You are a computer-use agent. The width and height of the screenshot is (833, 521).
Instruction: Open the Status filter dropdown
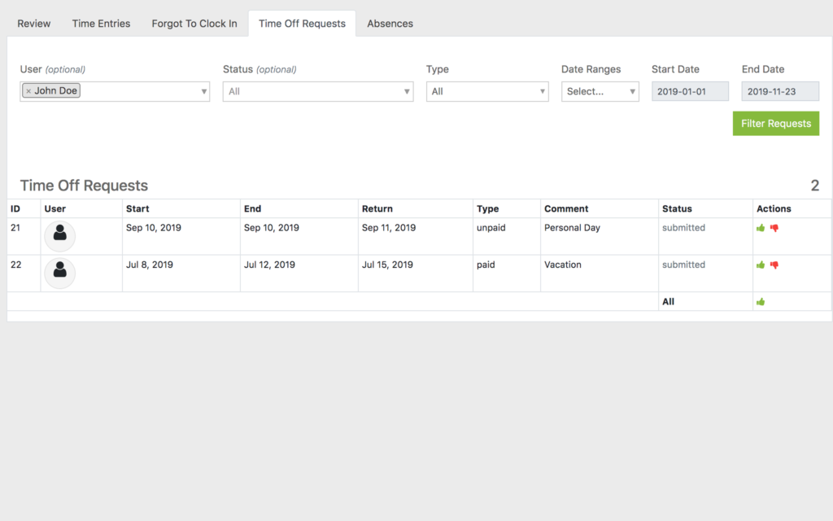coord(317,91)
